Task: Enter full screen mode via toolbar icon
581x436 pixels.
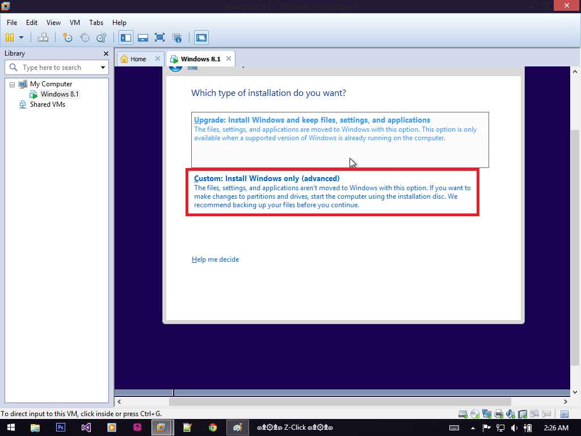Action: click(x=159, y=37)
